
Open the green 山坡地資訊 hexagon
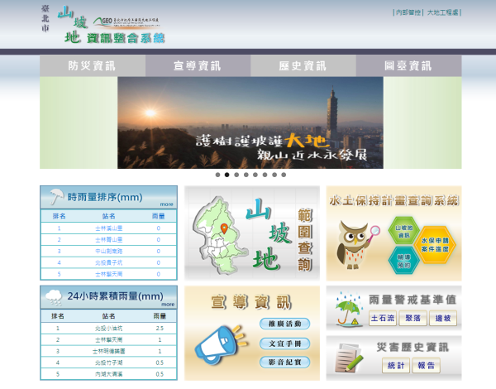pos(404,231)
